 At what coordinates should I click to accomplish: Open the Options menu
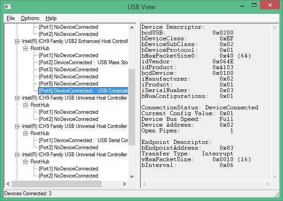30,18
